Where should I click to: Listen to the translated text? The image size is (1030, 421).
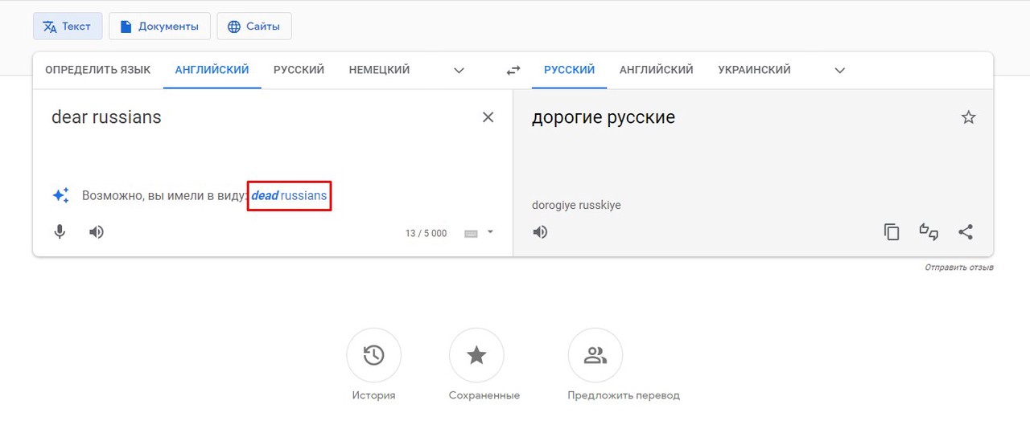540,232
